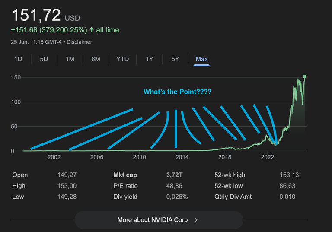The image size is (332, 232).
Task: Click the 52-wk low value 86,63
Action: pos(287,186)
